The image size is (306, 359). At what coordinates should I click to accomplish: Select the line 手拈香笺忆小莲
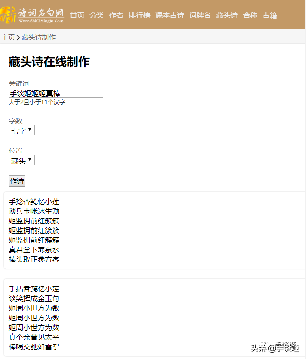coord(34,289)
